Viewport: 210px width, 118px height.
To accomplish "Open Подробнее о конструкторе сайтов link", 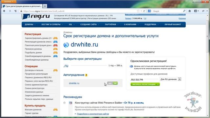I will [x=93, y=114].
